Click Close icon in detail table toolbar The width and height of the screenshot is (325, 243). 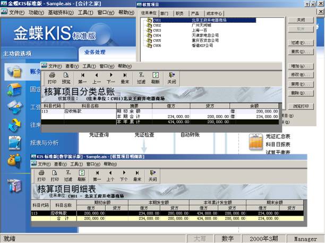point(153,176)
